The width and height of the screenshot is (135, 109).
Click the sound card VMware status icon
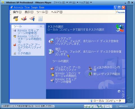coord(101,106)
